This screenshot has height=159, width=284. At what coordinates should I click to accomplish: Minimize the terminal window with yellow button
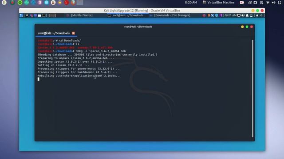(242, 26)
